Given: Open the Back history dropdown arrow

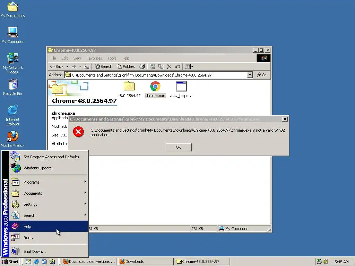Looking at the screenshot, I should coord(67,66).
